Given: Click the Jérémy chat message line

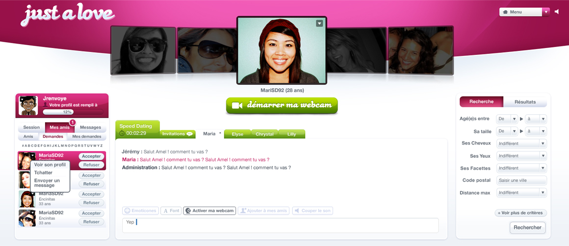Looking at the screenshot, I should 165,151.
